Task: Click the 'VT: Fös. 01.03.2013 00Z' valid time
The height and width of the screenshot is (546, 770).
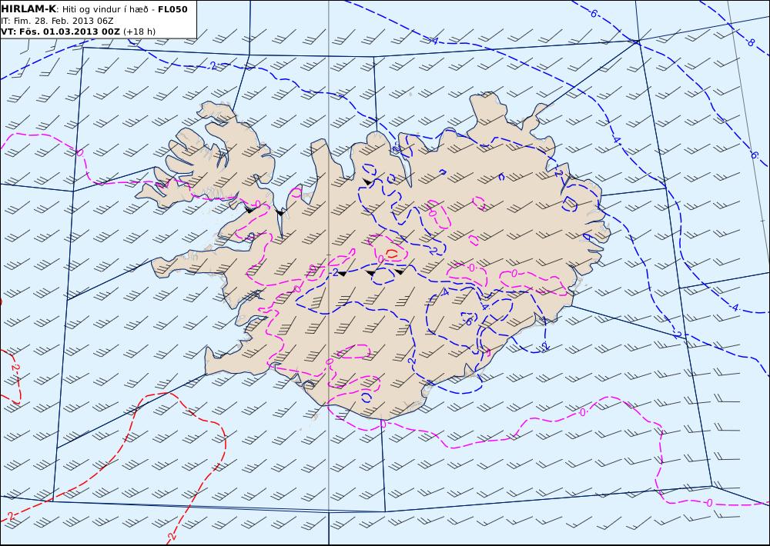Action: [x=60, y=32]
